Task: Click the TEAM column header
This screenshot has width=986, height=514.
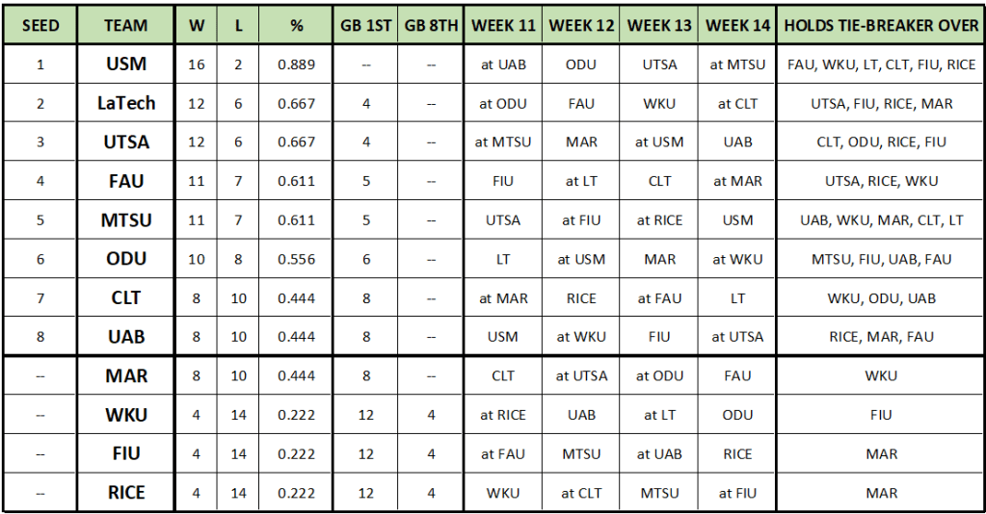Action: coord(126,26)
